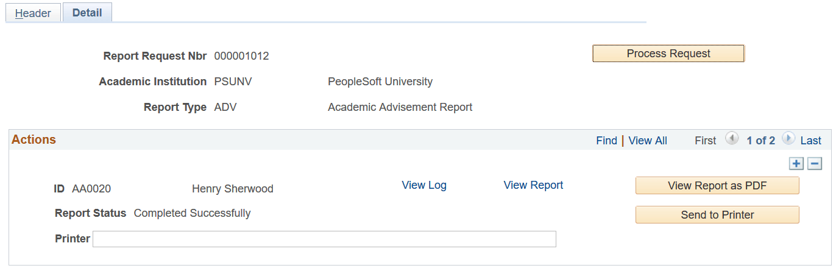836x271 pixels.
Task: Show the previous row in Actions
Action: point(732,139)
